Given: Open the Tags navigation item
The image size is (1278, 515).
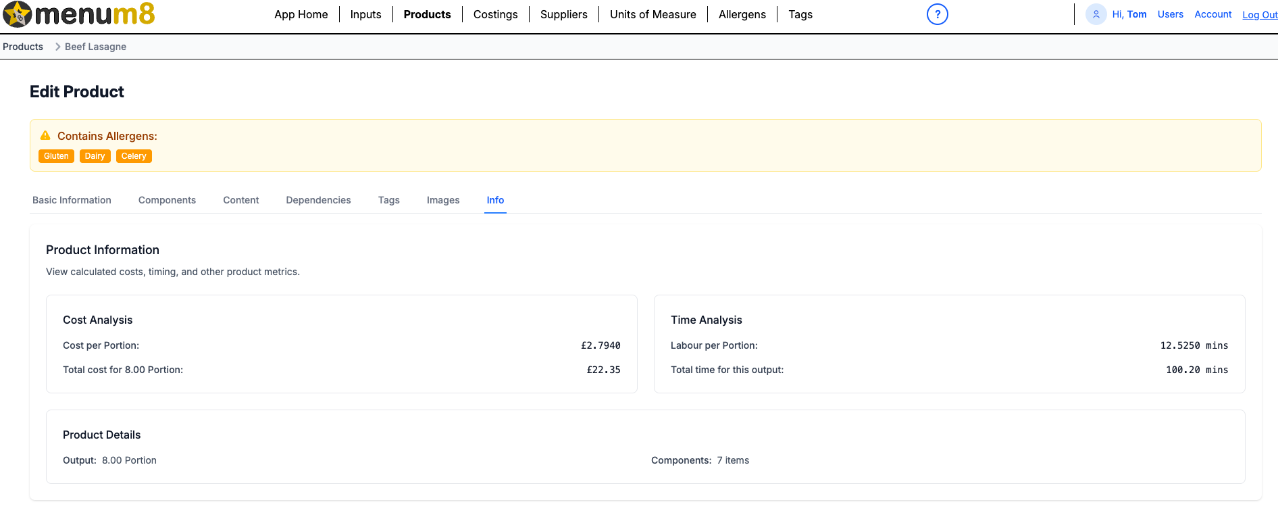Looking at the screenshot, I should 800,14.
